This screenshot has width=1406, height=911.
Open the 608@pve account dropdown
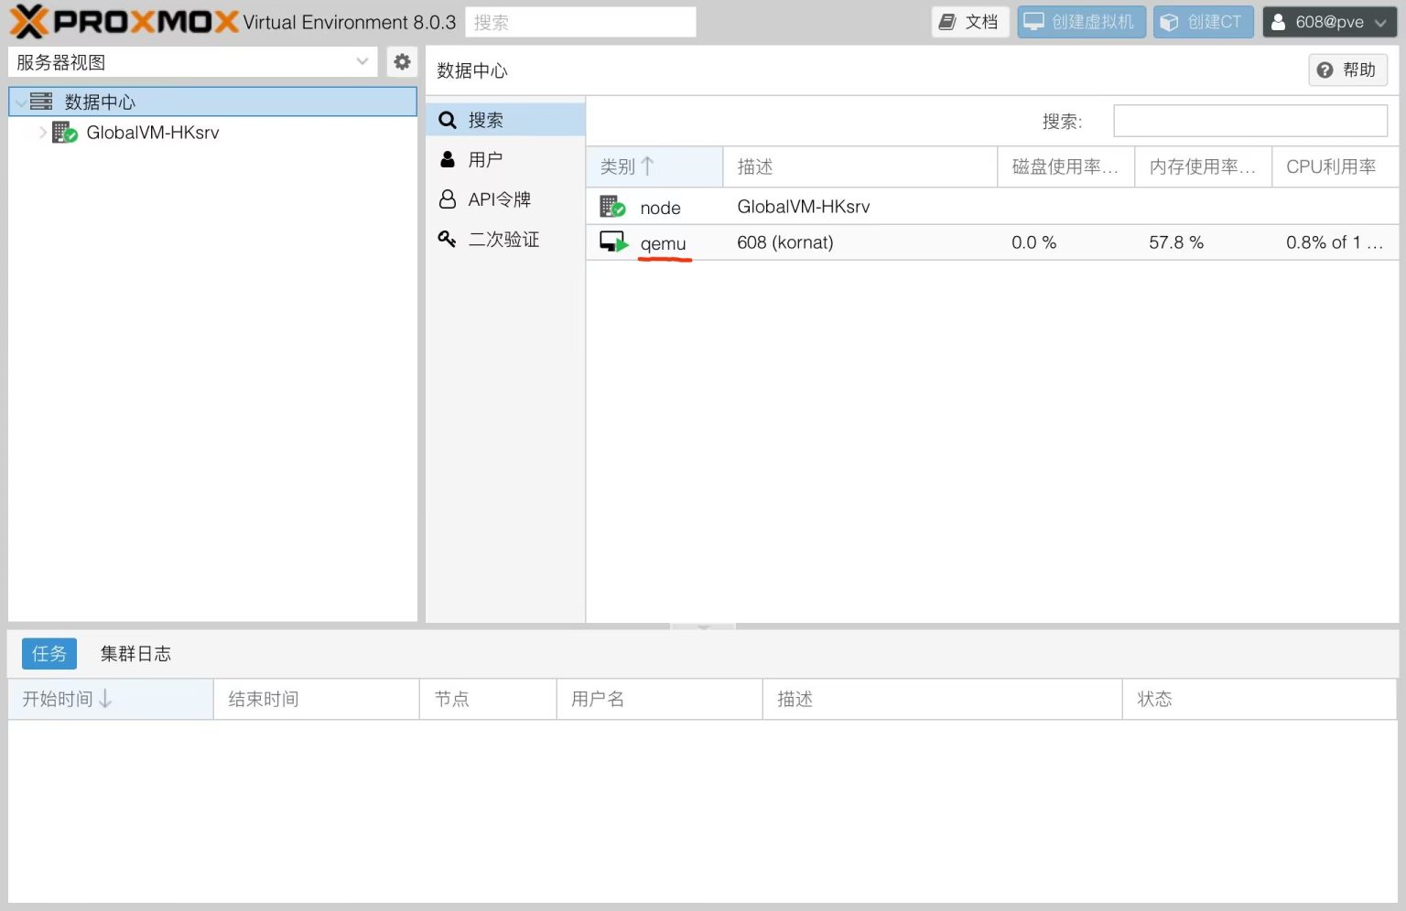tap(1327, 21)
